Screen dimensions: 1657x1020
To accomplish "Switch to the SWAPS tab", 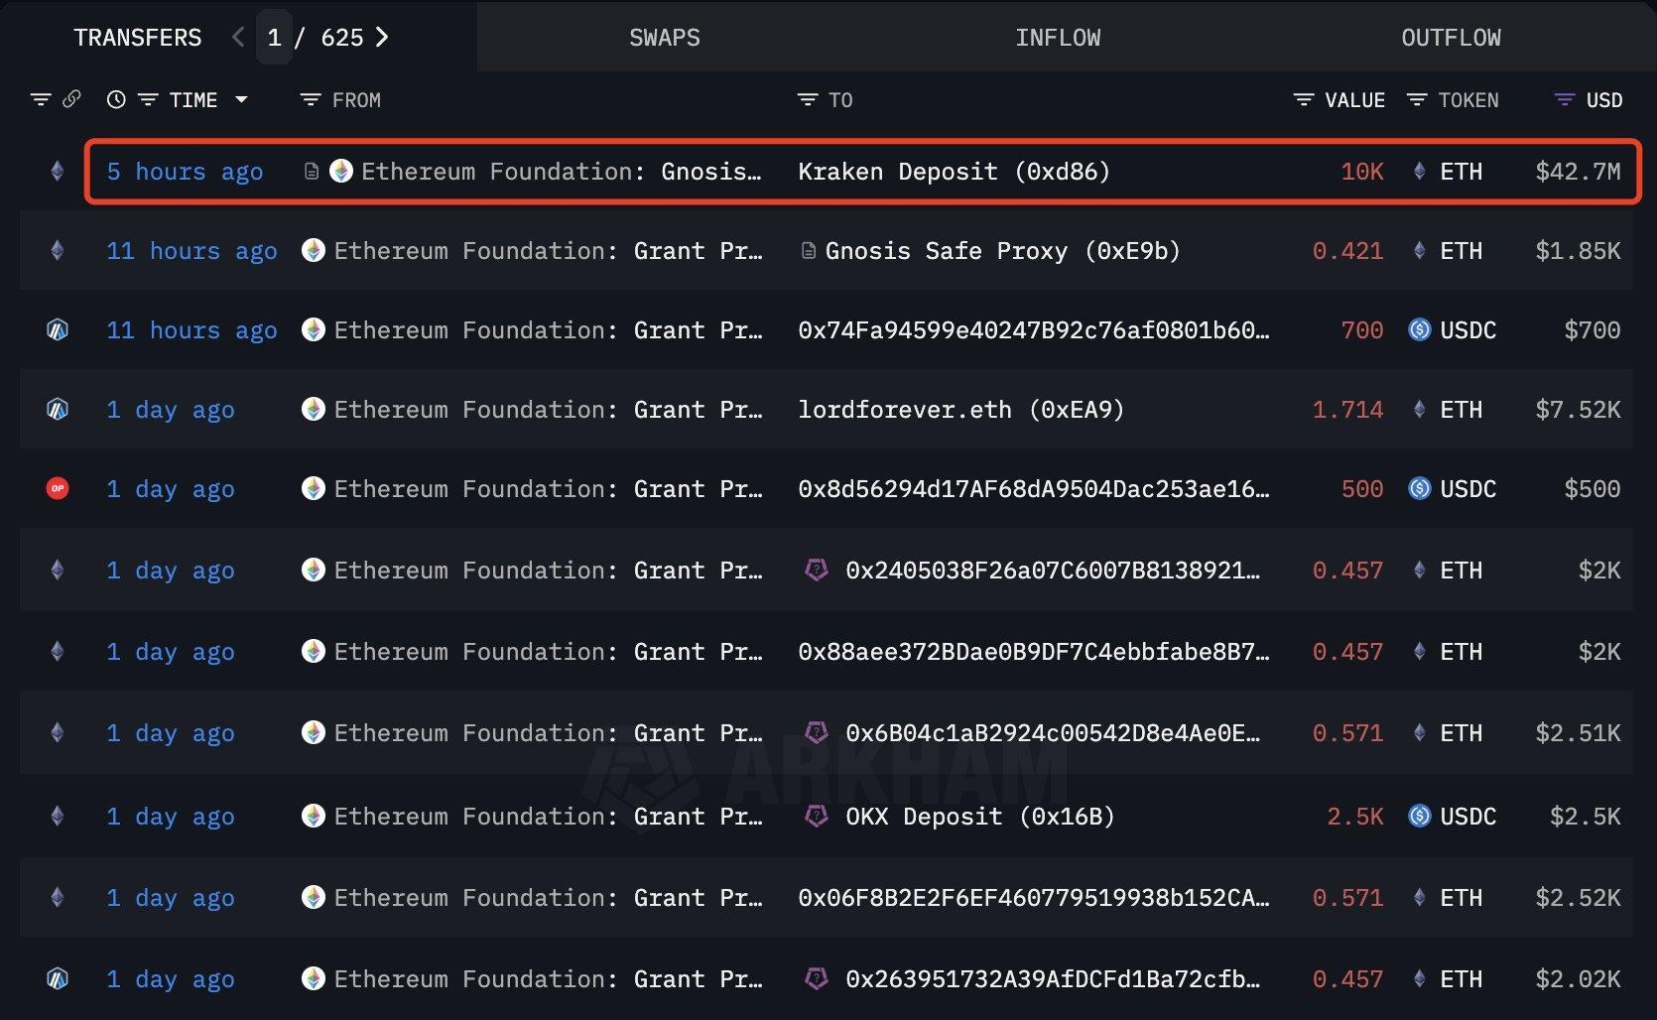I will point(665,37).
